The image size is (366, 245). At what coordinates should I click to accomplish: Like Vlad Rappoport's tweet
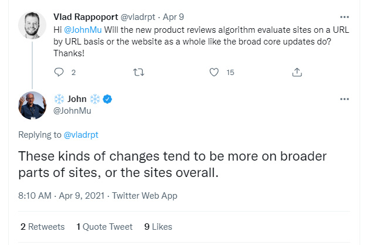214,72
